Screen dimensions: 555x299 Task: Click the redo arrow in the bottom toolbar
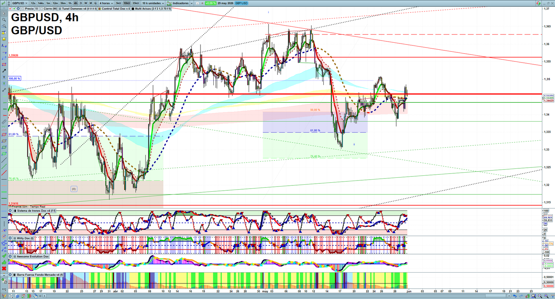[521, 296]
